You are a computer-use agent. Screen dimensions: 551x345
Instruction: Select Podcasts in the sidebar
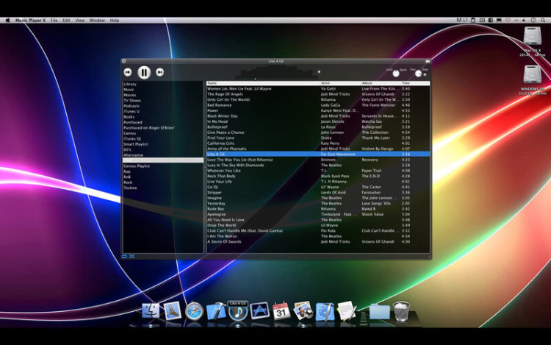coord(132,106)
